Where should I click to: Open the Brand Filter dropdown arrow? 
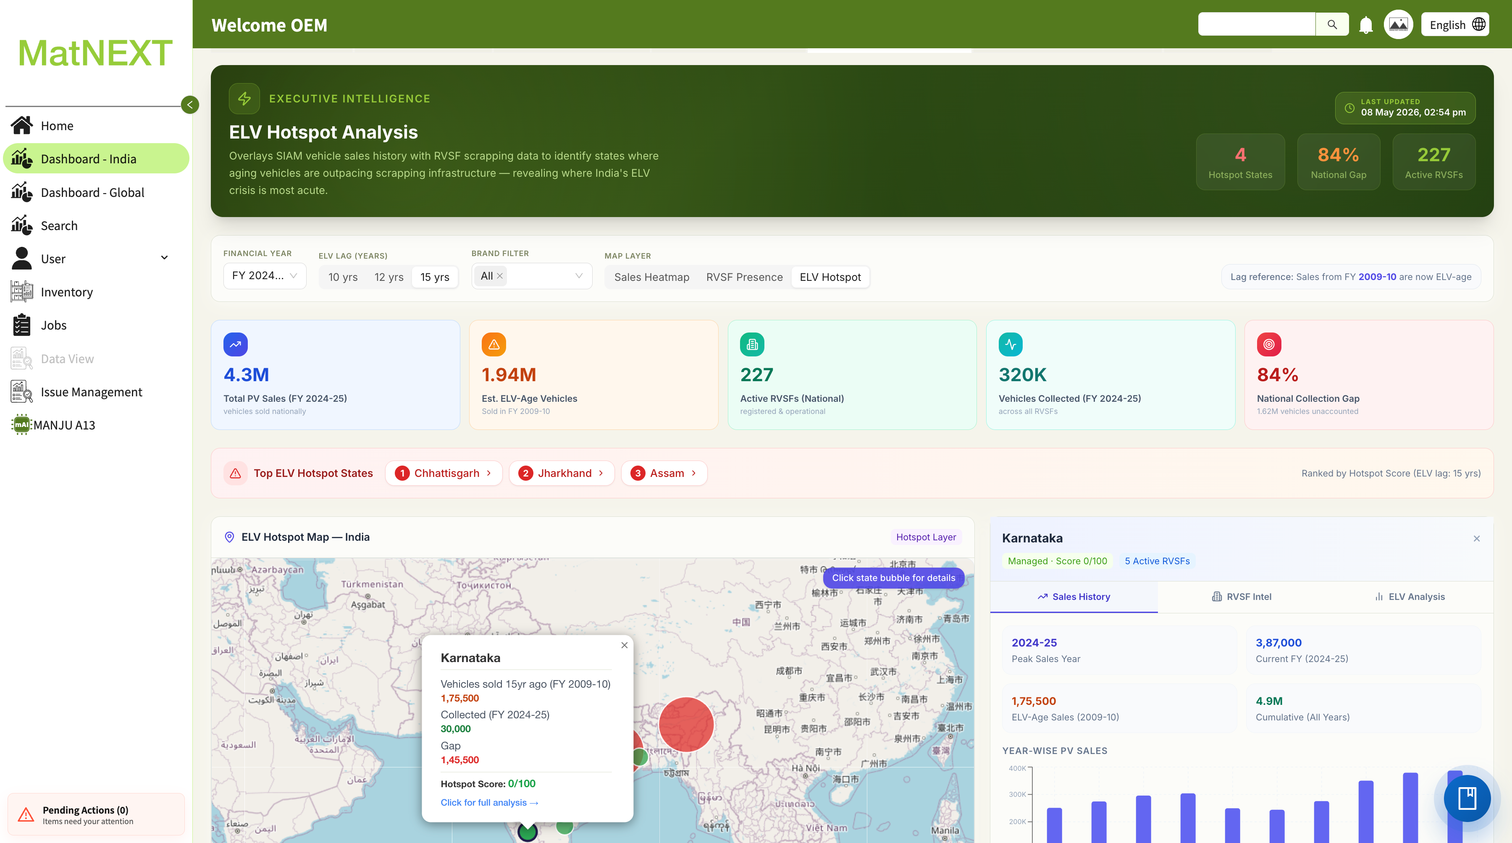click(579, 276)
